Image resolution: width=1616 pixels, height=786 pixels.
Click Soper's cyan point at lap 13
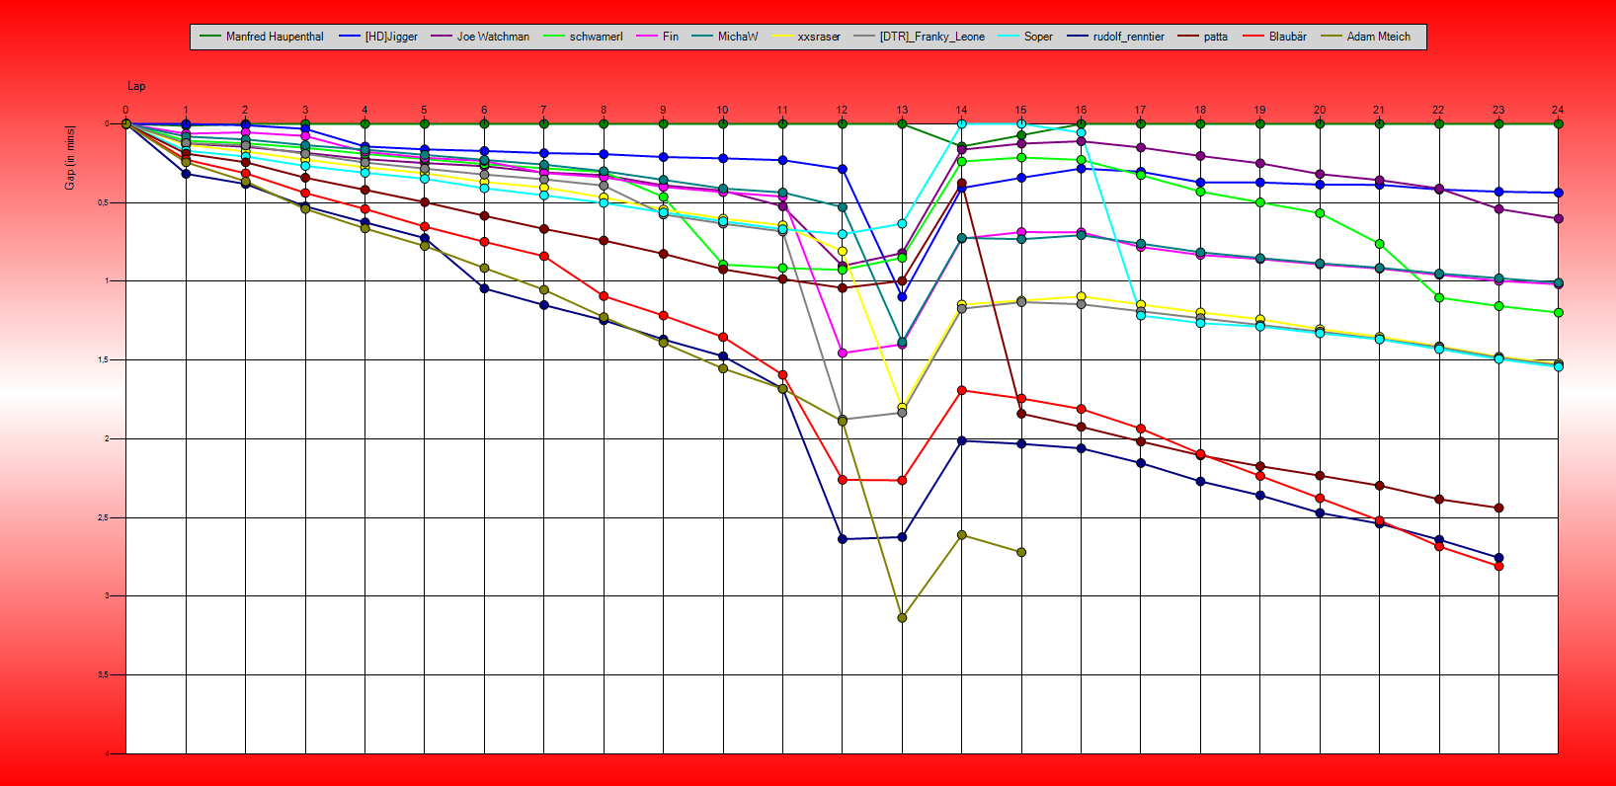pyautogui.click(x=902, y=223)
